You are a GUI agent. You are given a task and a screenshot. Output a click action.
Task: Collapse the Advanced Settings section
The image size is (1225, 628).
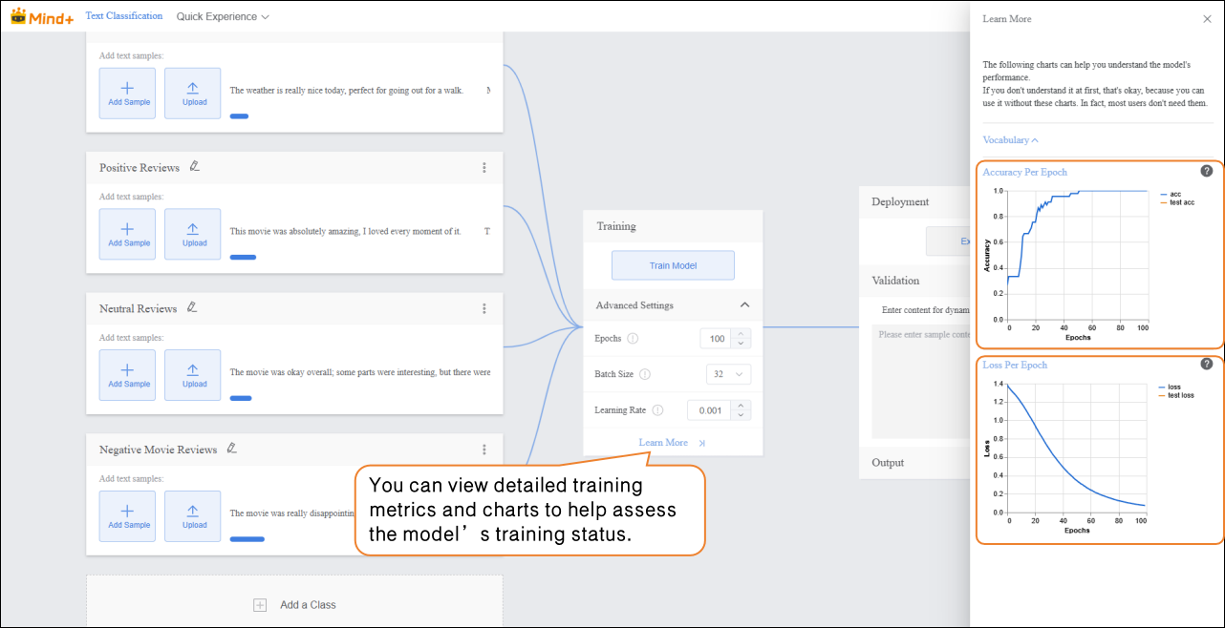[744, 305]
